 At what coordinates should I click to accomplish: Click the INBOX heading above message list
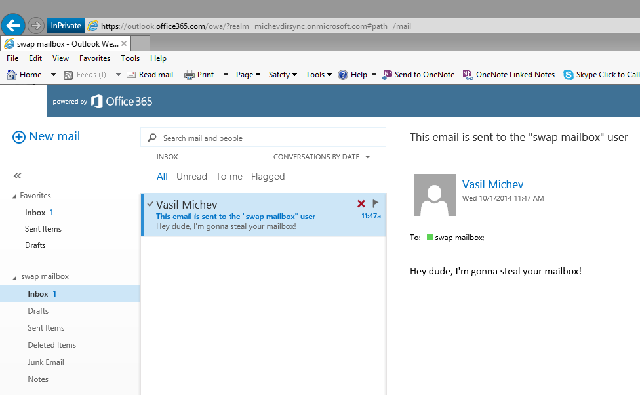[x=167, y=157]
